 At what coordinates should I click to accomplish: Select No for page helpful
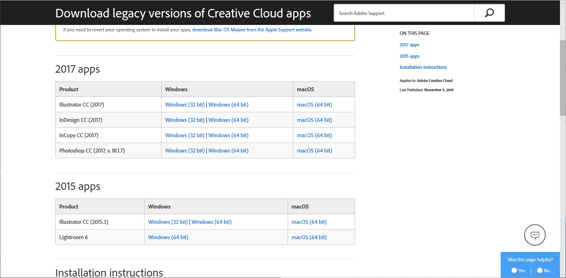(x=540, y=271)
